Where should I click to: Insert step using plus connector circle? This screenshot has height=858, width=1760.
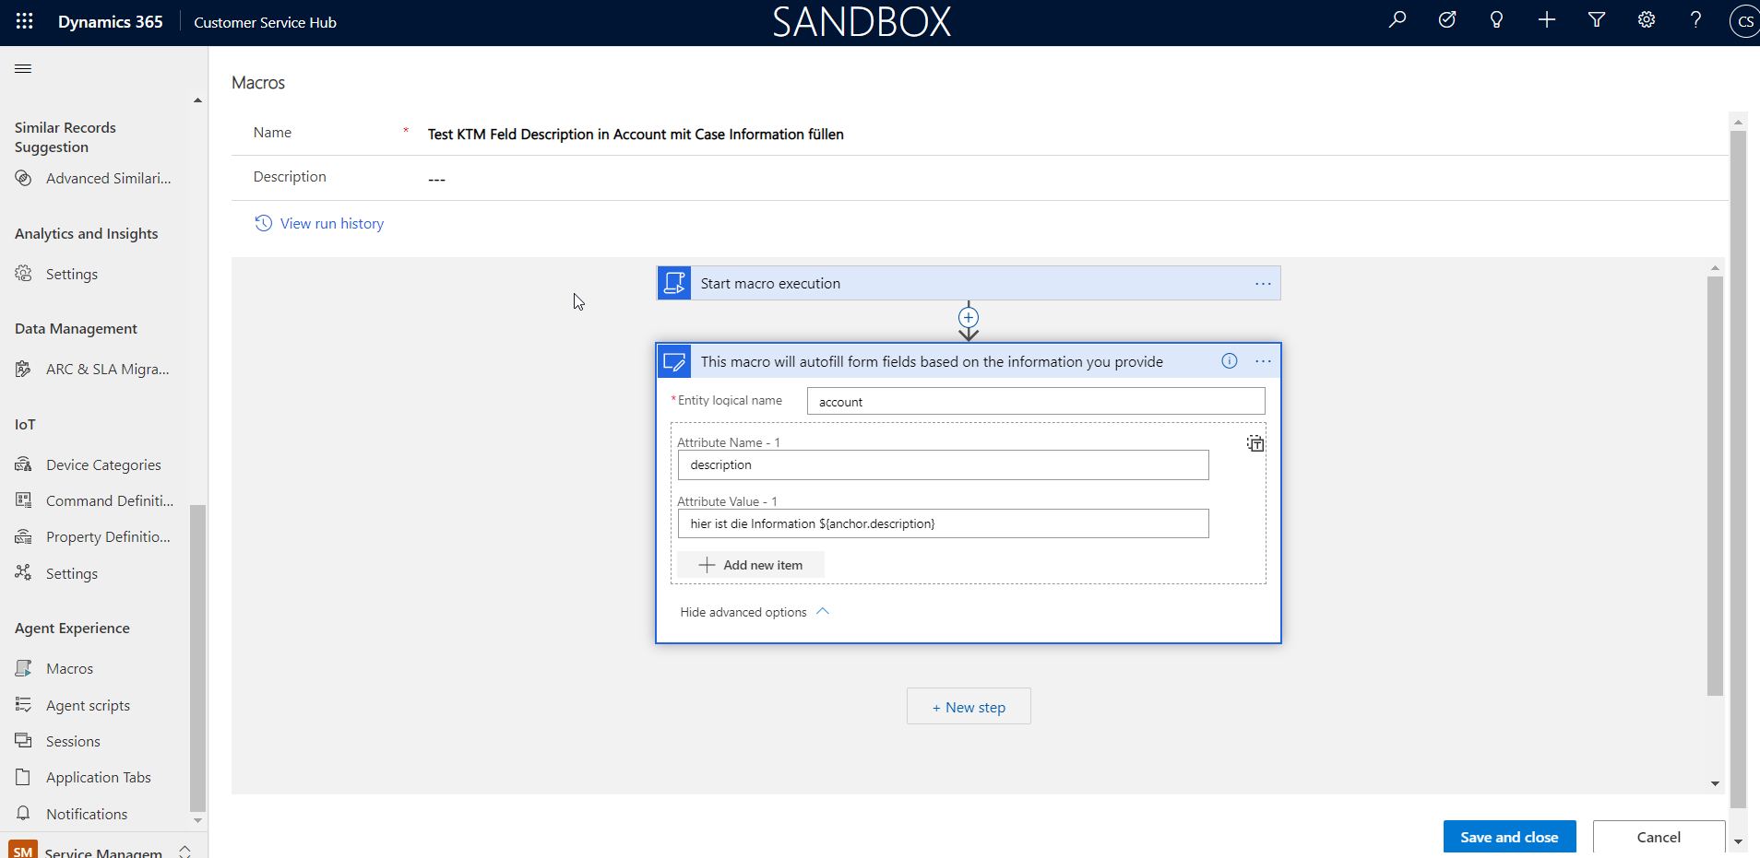(969, 318)
